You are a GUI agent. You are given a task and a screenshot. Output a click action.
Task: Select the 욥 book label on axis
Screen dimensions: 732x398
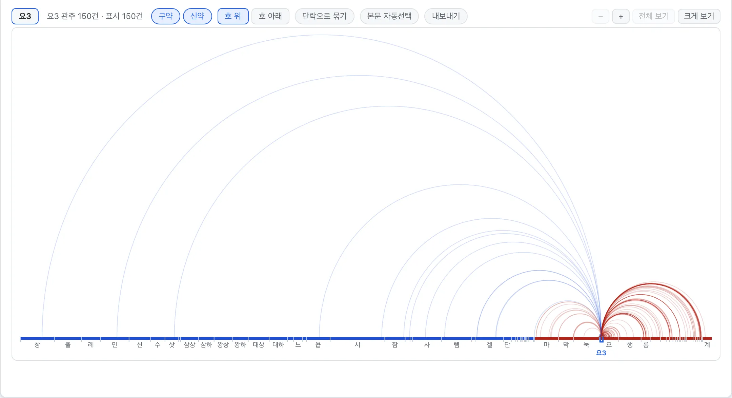pyautogui.click(x=318, y=345)
